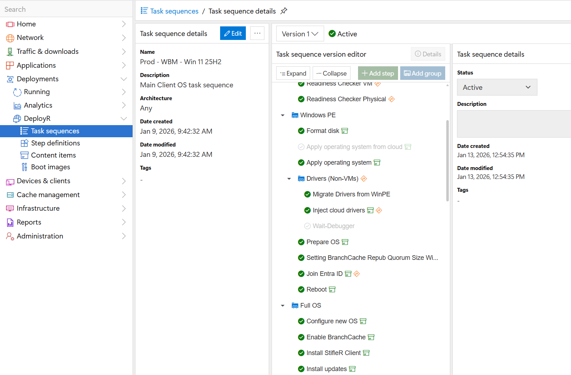Click the pin icon next to breadcrumb

(284, 11)
